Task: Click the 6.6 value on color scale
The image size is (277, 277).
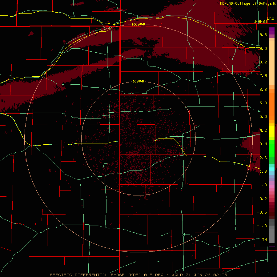Action: click(x=263, y=89)
